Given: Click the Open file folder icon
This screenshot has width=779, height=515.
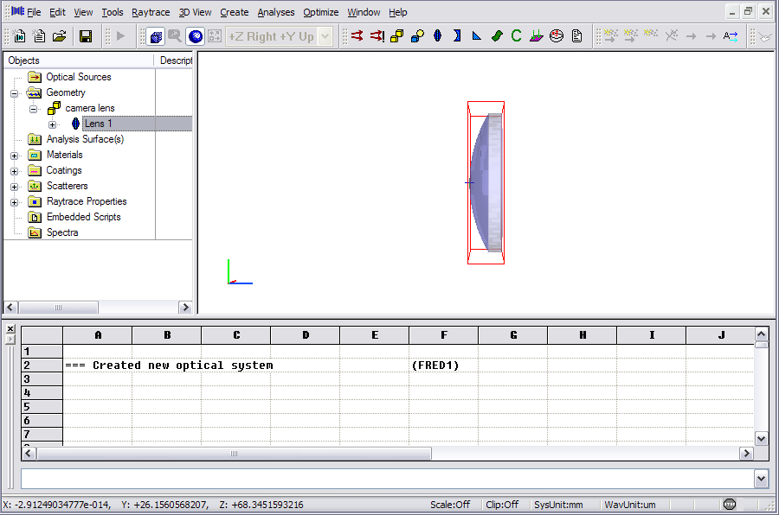Looking at the screenshot, I should tap(60, 36).
